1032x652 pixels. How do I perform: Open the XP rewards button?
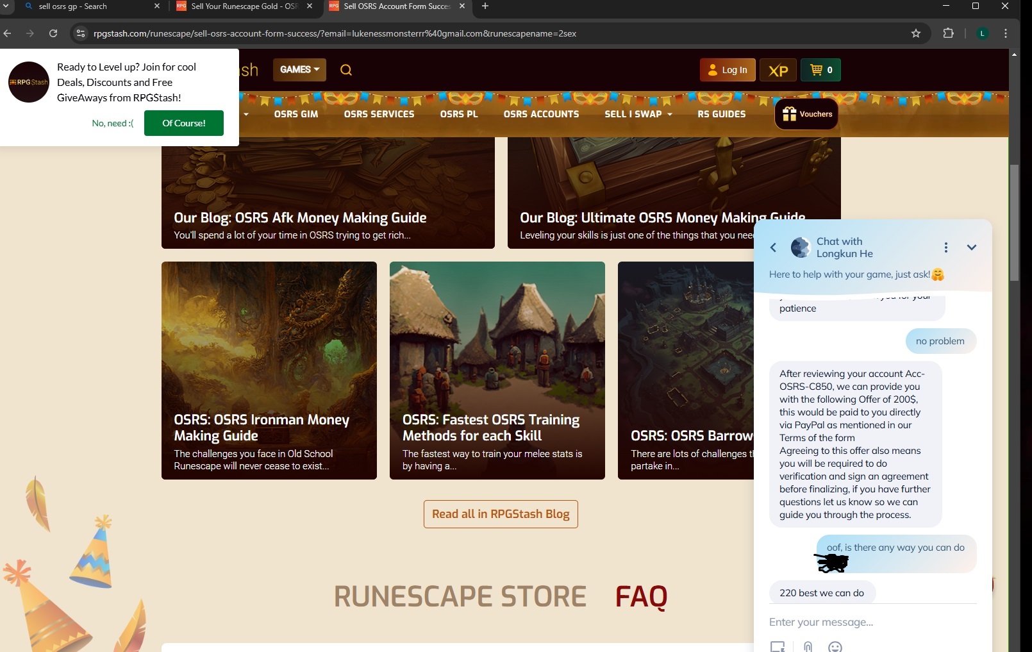coord(778,70)
